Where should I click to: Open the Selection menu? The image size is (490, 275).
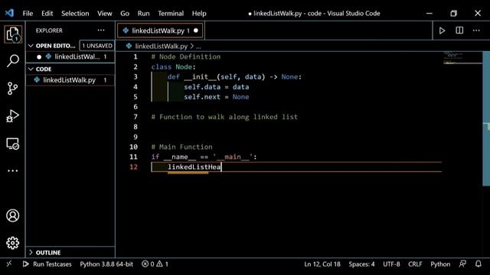point(75,14)
